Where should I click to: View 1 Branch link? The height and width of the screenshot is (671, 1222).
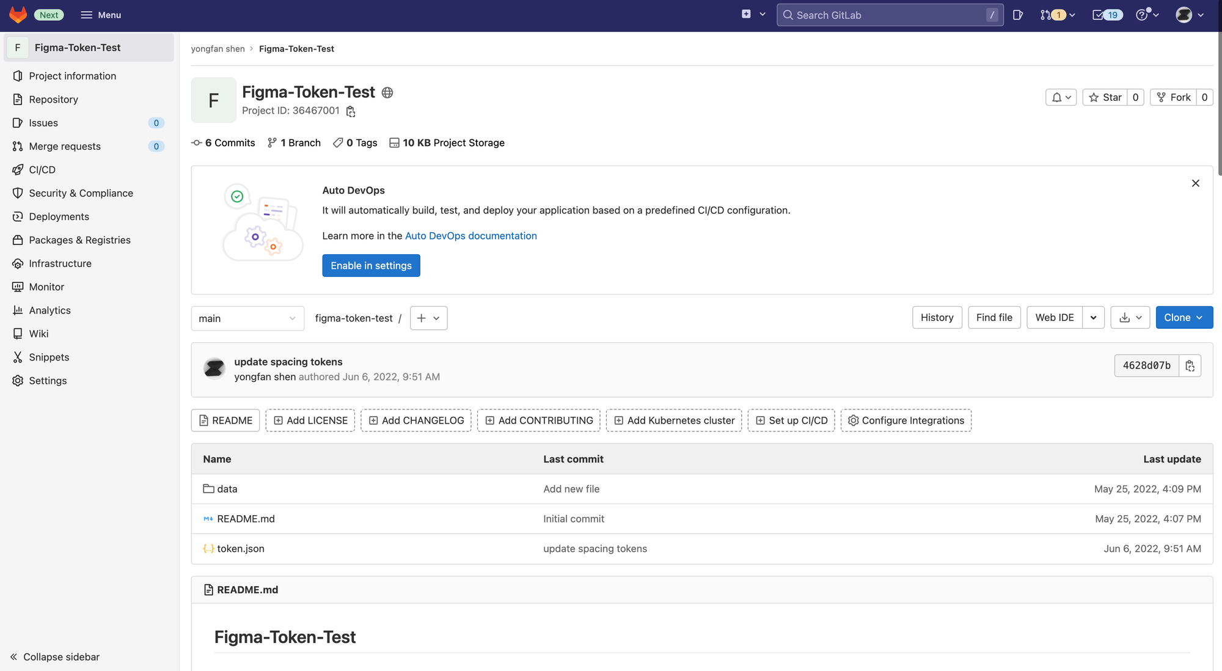[294, 142]
